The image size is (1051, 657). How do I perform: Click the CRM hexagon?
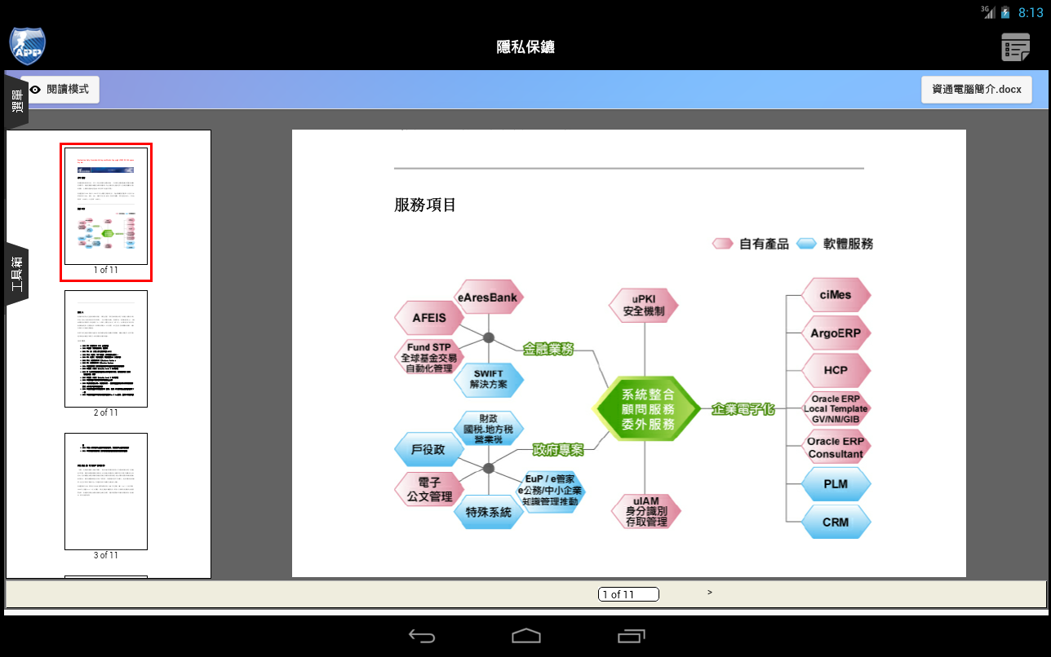coord(836,523)
